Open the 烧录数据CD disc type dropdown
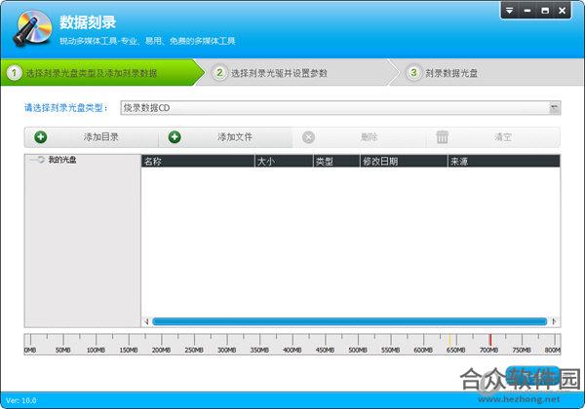 [x=340, y=108]
